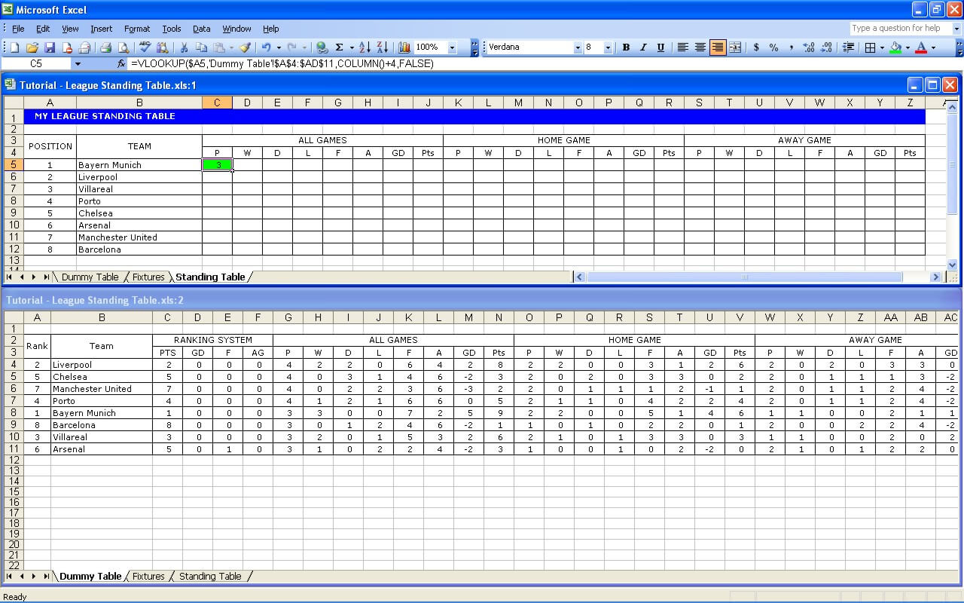
Task: Open the Data menu
Action: coord(201,29)
